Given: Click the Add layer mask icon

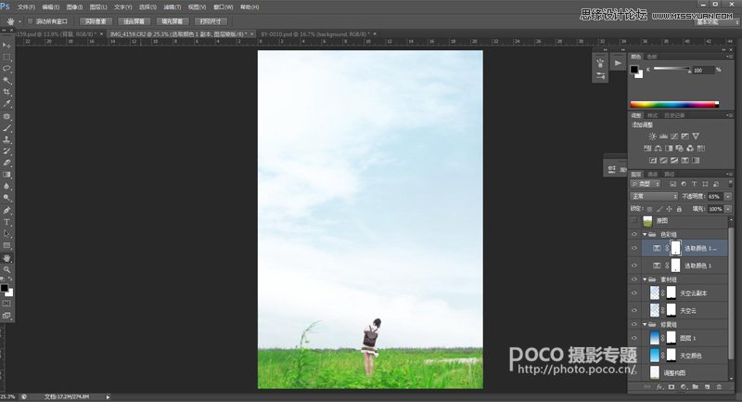Looking at the screenshot, I should [671, 387].
